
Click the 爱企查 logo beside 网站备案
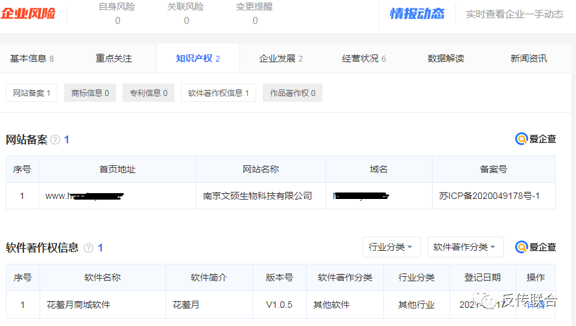(536, 139)
